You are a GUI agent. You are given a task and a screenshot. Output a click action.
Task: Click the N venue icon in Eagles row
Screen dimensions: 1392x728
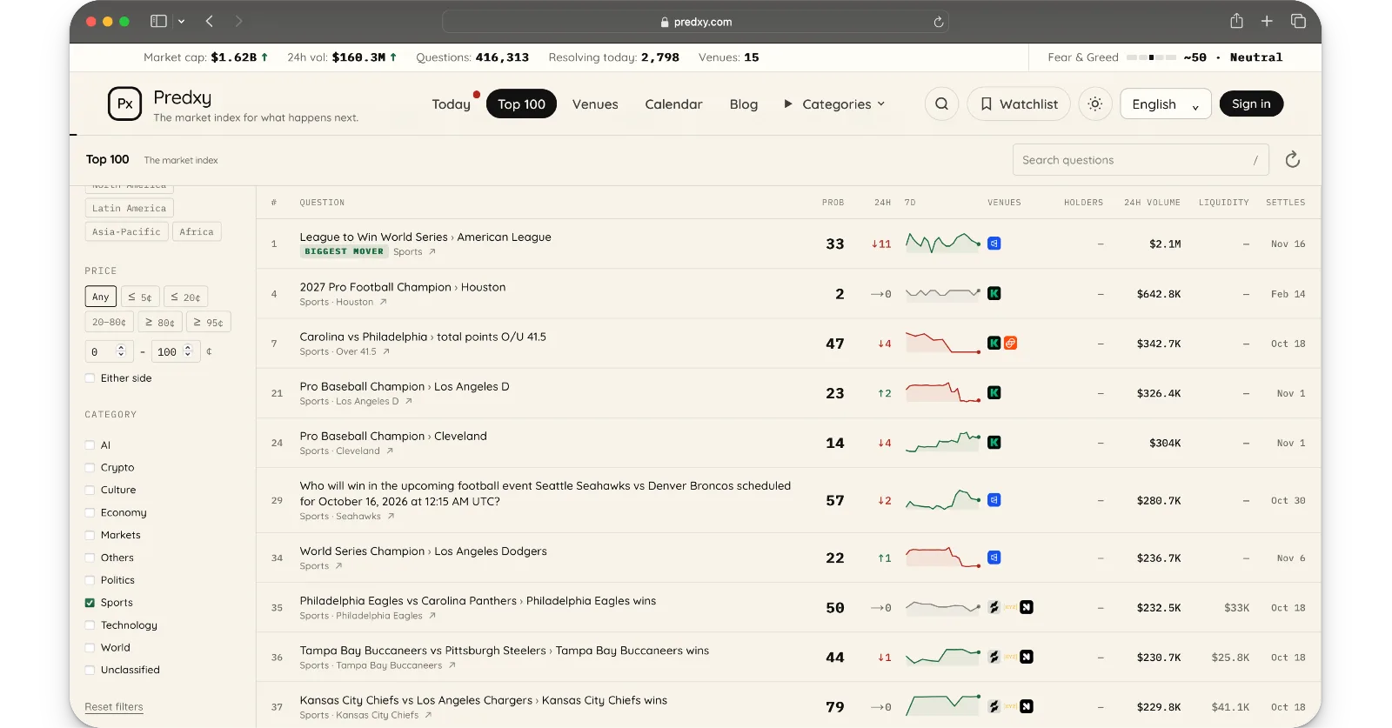tap(1027, 607)
